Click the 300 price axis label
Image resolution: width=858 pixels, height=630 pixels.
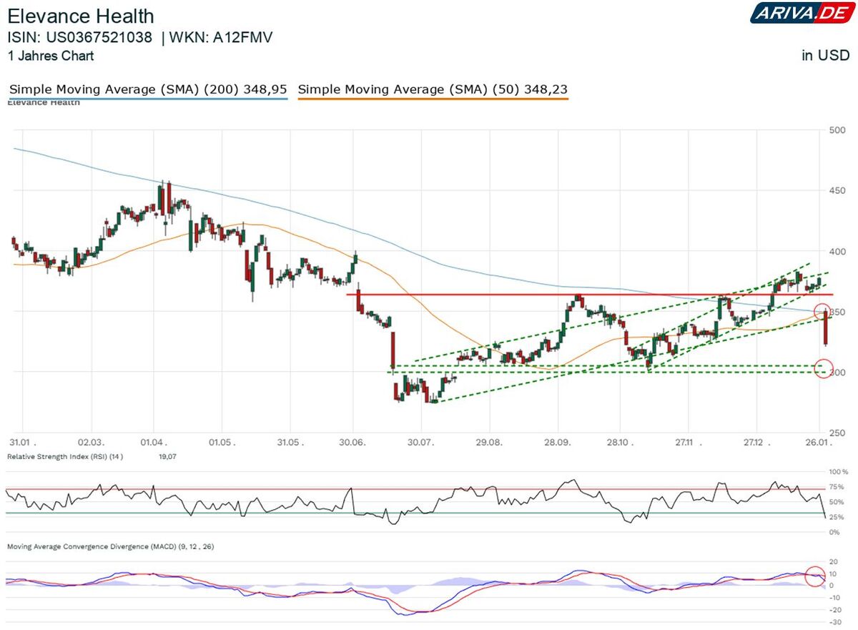(x=837, y=373)
